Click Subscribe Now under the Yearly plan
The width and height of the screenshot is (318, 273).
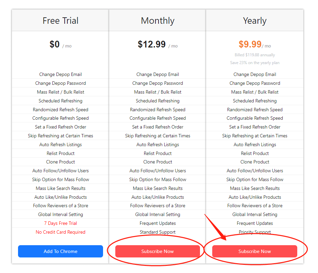pos(254,251)
